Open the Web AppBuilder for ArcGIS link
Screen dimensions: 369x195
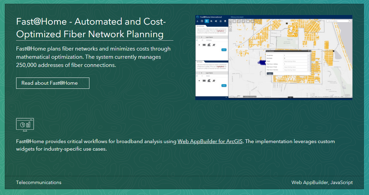210,141
